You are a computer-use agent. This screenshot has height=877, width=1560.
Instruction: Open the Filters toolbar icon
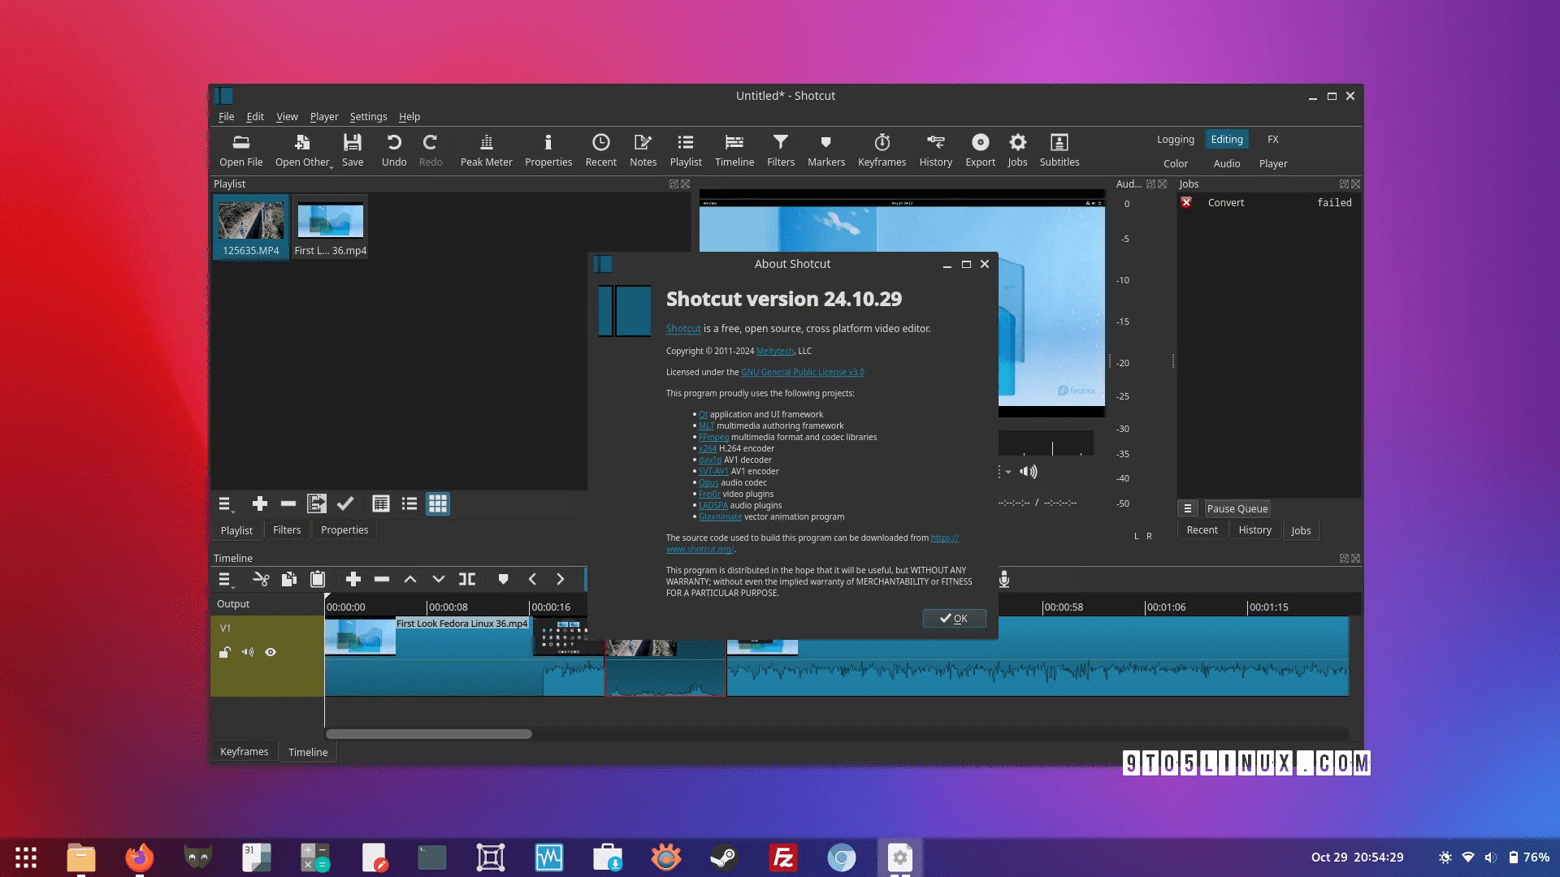[780, 150]
